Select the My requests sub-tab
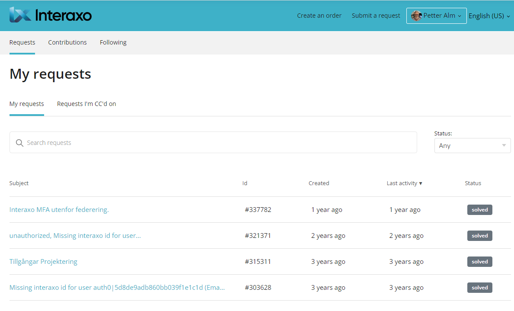Viewport: 514px width, 311px height. 26,104
